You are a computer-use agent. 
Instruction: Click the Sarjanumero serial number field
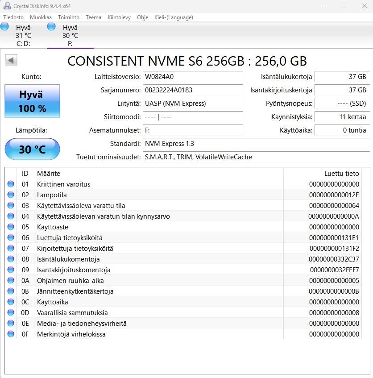[193, 90]
